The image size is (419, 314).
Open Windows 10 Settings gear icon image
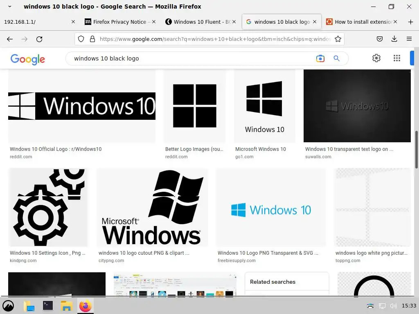click(x=48, y=207)
